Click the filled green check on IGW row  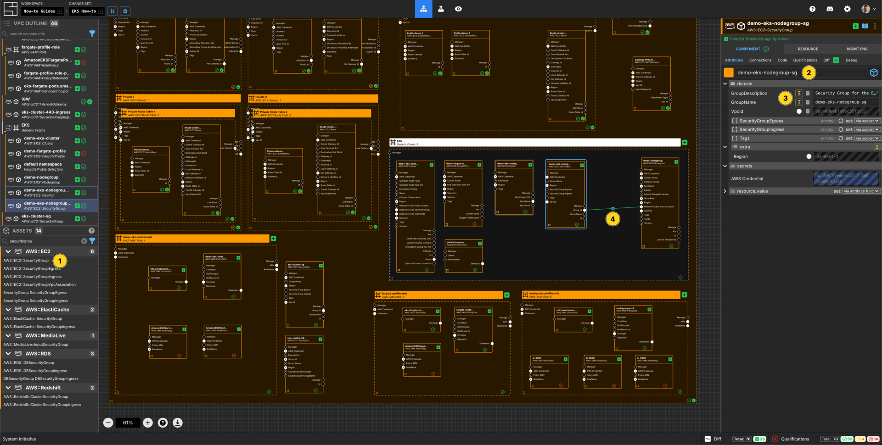[x=90, y=101]
